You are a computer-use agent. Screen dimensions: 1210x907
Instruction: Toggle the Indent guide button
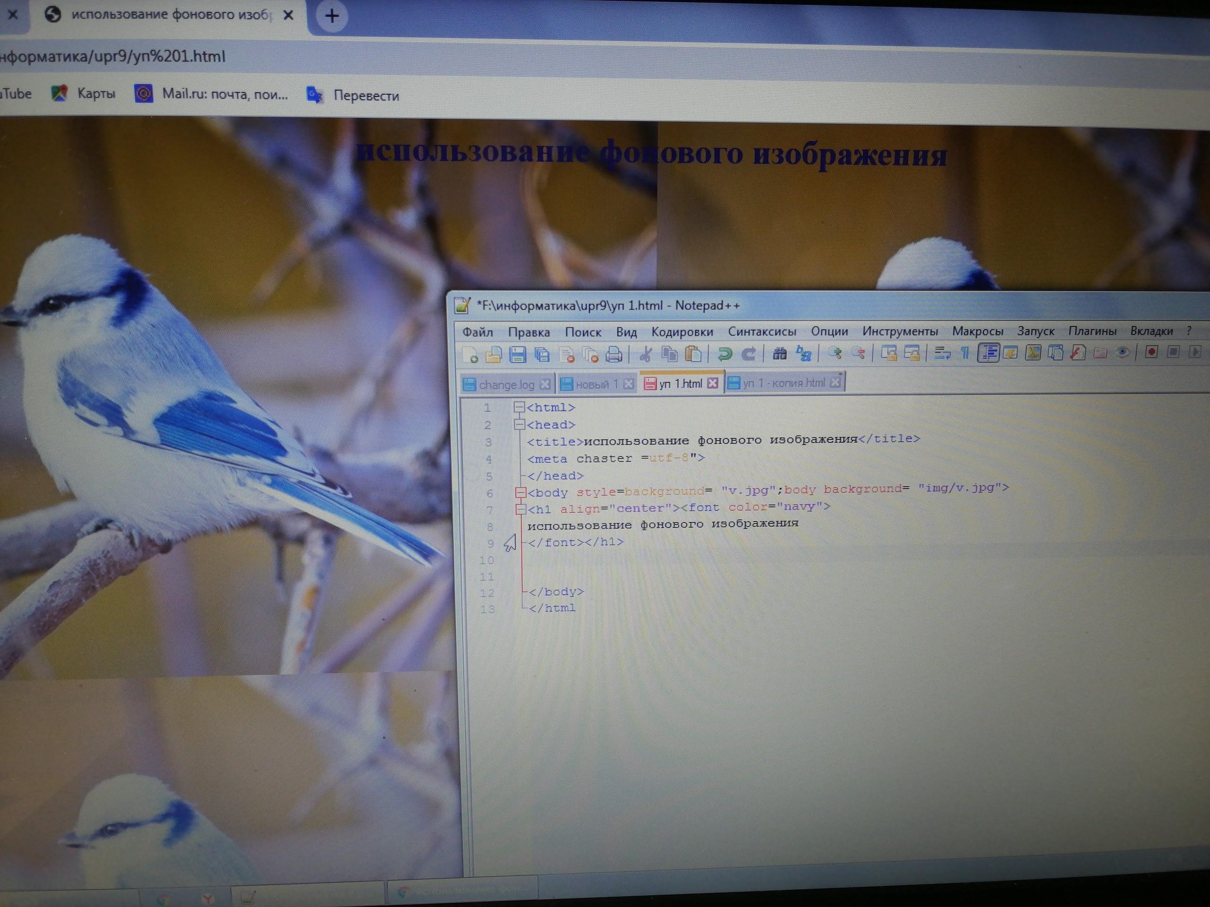coord(988,352)
